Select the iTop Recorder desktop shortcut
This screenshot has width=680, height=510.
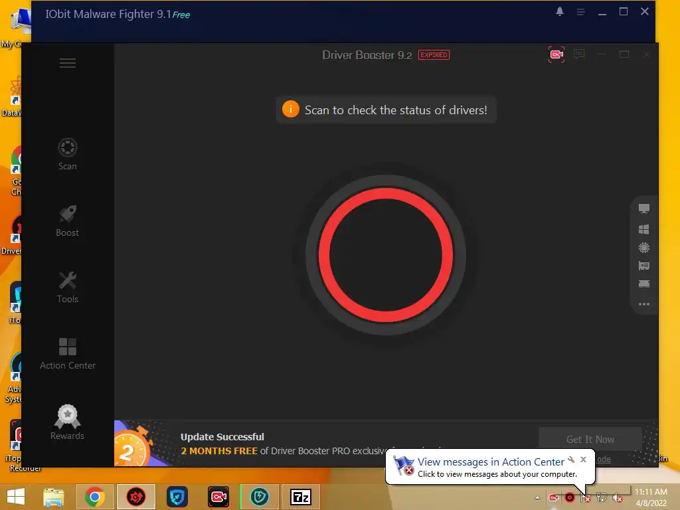(x=17, y=447)
